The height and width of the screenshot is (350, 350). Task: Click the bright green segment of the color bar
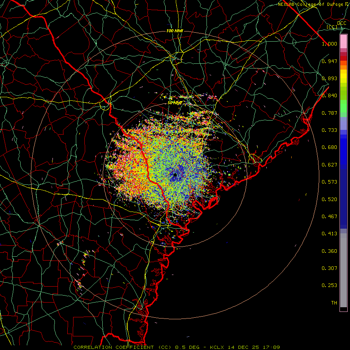[343, 106]
